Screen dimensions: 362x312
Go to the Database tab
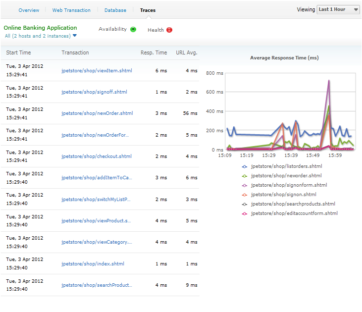pyautogui.click(x=115, y=10)
